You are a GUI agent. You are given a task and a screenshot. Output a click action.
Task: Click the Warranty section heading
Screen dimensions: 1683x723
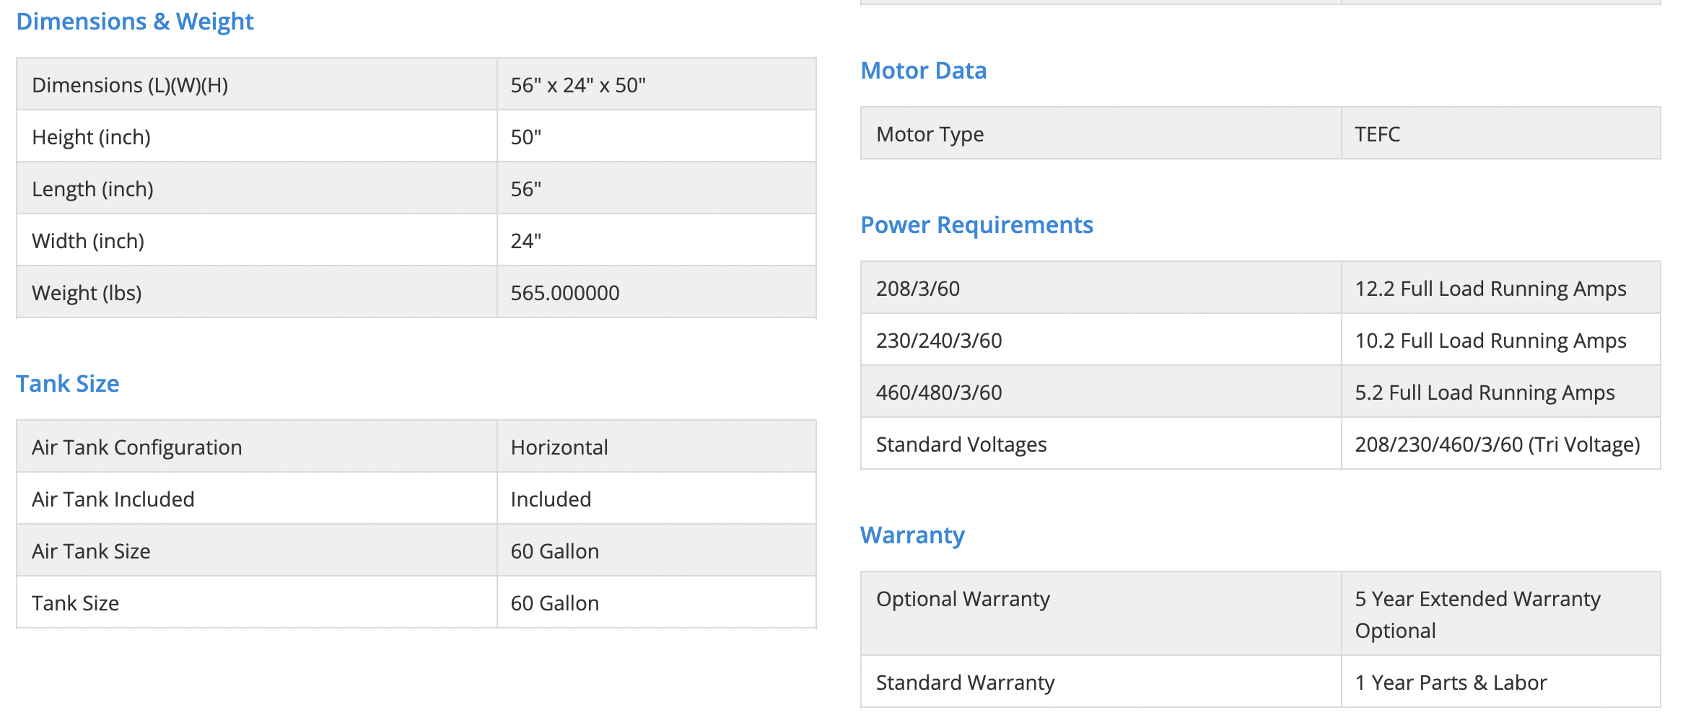(912, 535)
